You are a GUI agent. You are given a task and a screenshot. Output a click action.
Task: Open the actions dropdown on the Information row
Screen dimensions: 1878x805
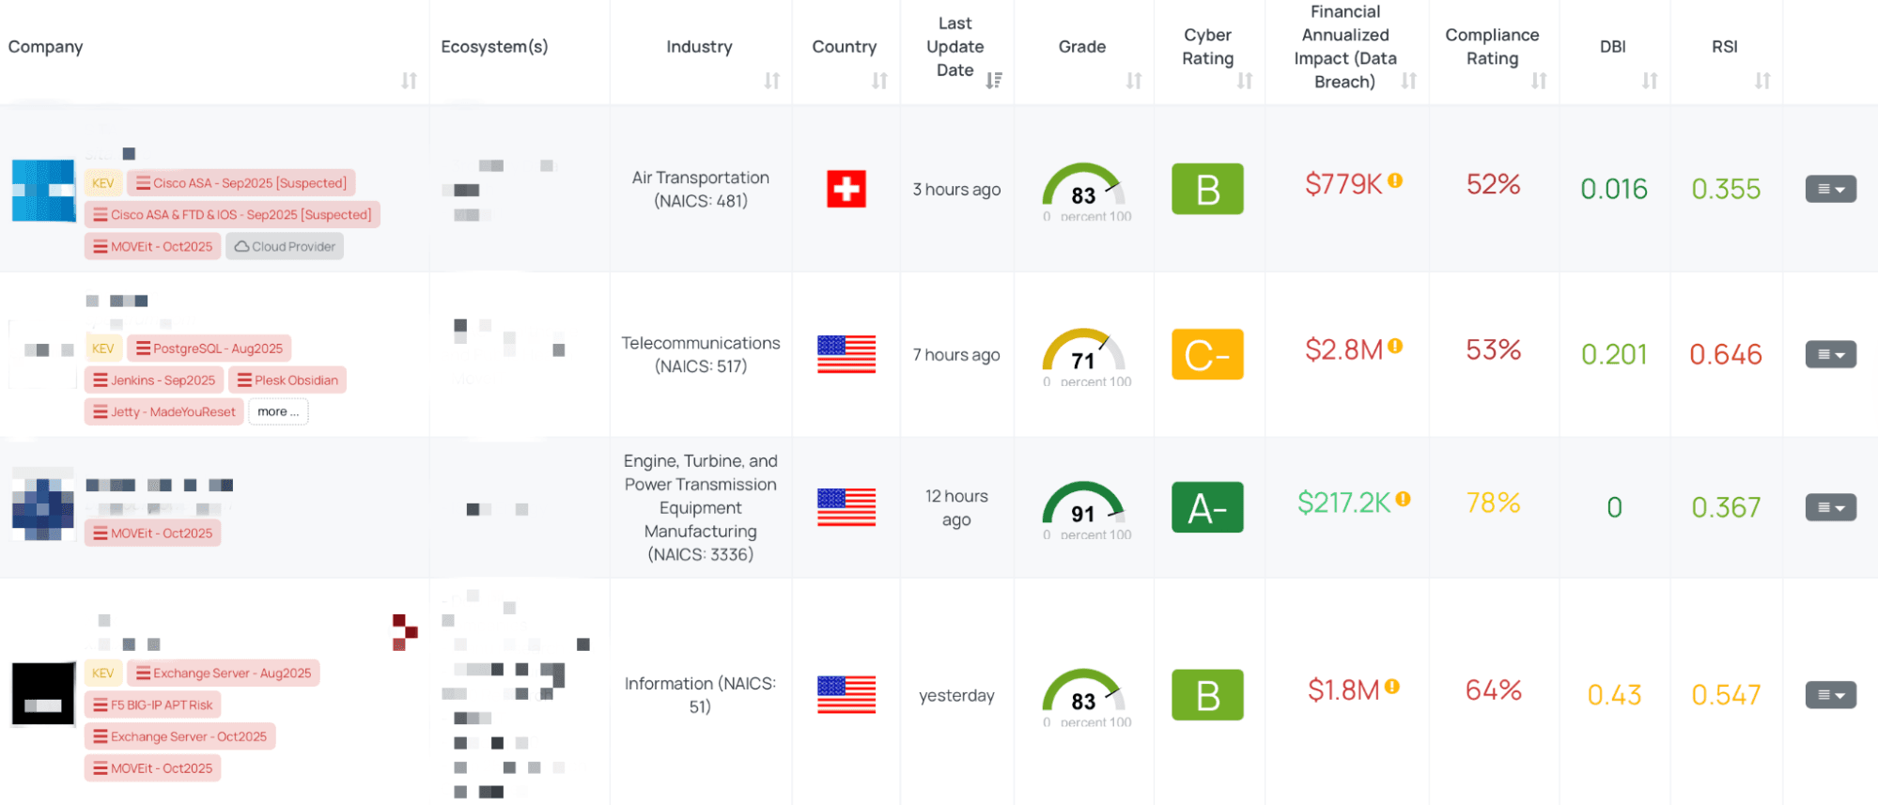pos(1830,695)
